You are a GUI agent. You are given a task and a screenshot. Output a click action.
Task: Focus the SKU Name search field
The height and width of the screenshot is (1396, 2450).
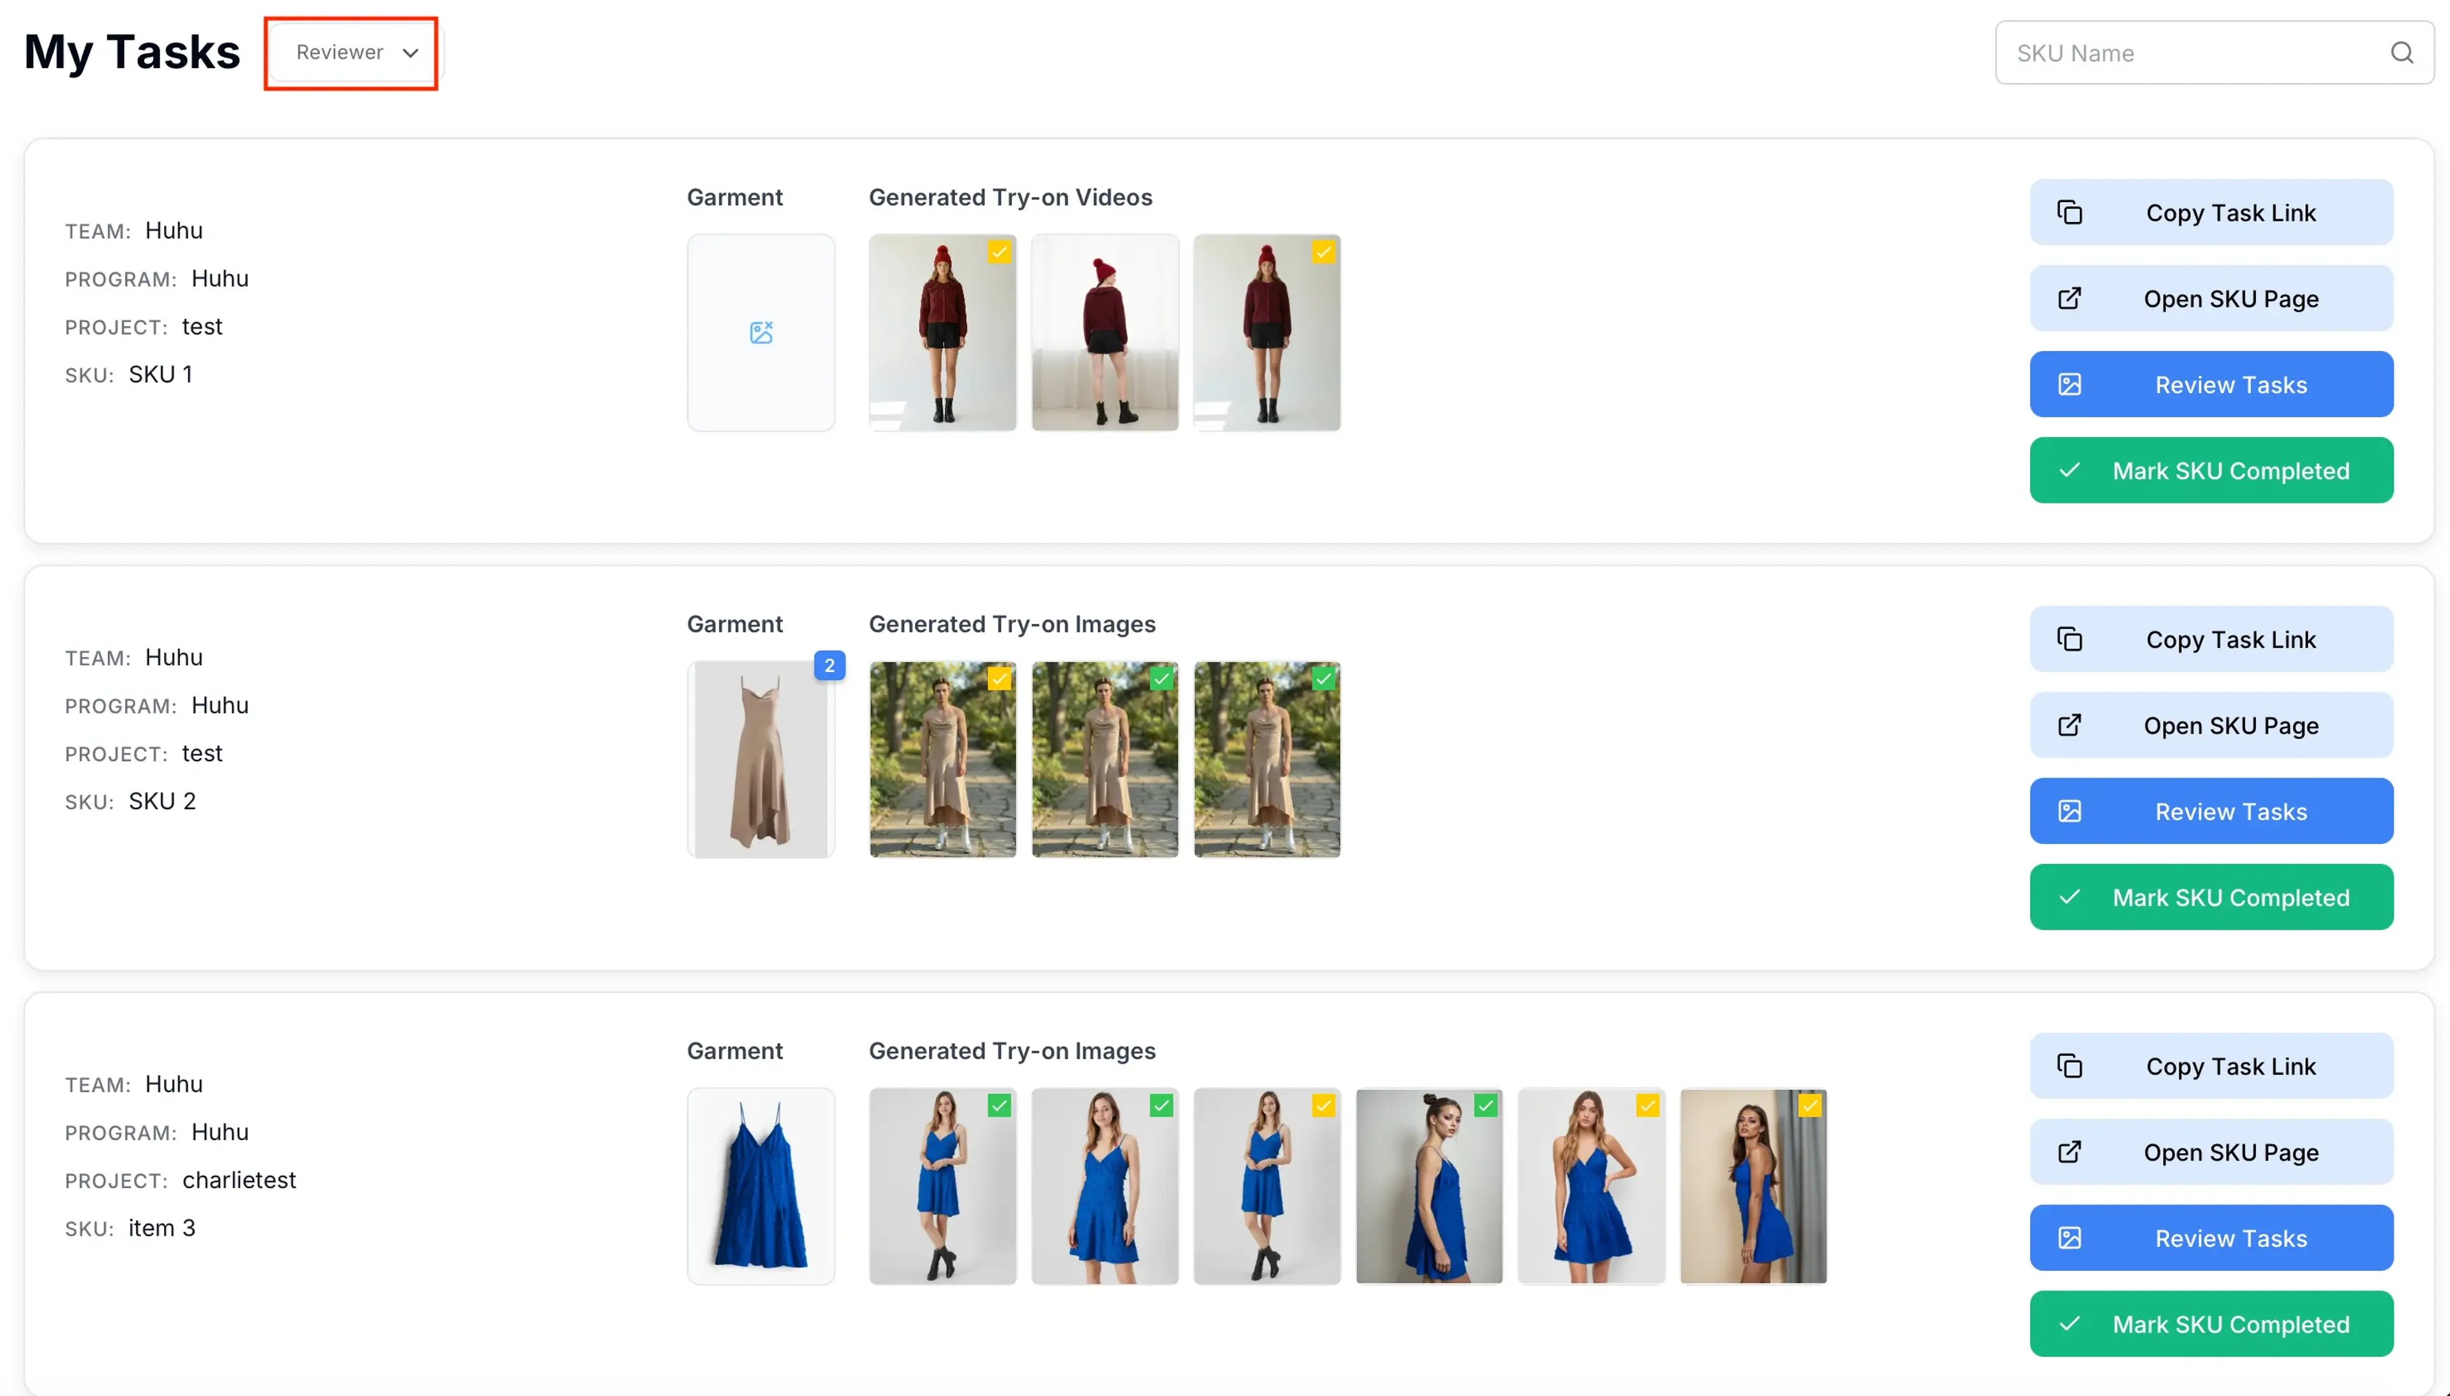pyautogui.click(x=2195, y=53)
